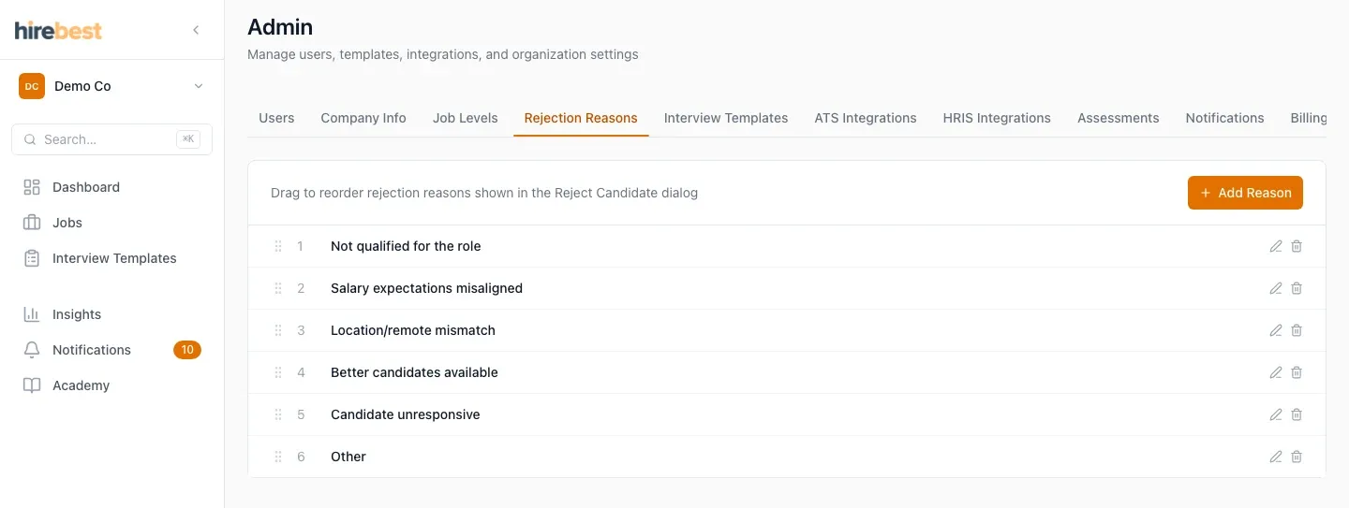Switch to the HRIS Integrations tab
The height and width of the screenshot is (508, 1349).
[997, 118]
